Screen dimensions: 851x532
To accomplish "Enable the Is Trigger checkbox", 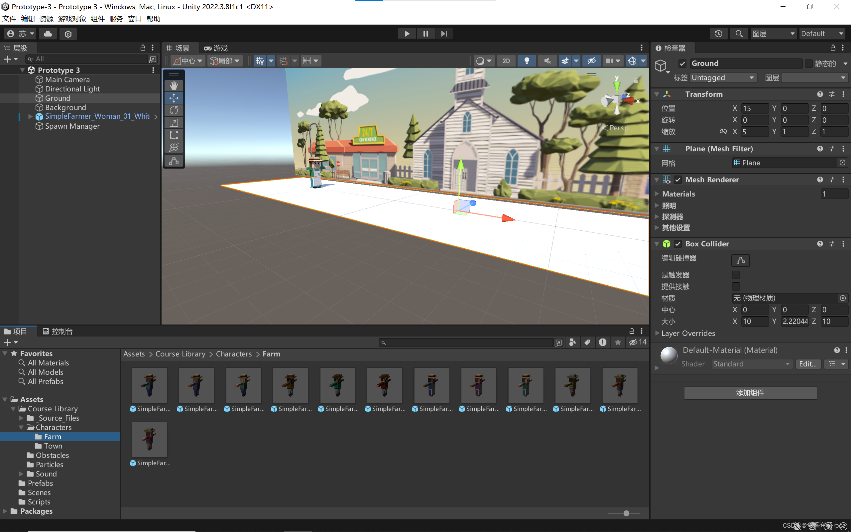I will pos(735,274).
